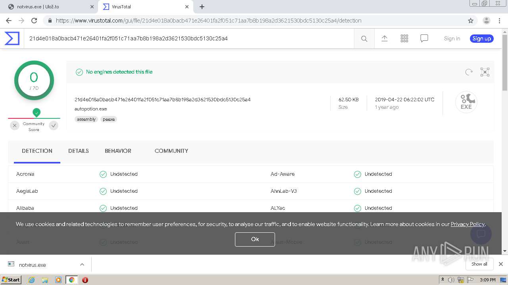Viewport: 508px width, 285px height.
Task: Open Chrome from taskbar
Action: (x=72, y=280)
